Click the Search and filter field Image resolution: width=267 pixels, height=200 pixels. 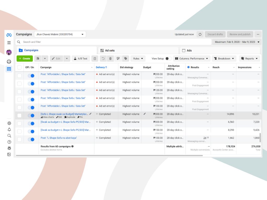[x=113, y=42]
